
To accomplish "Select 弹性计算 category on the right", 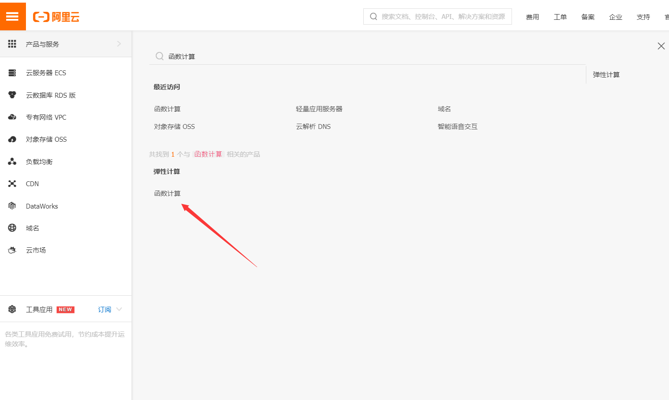I will pos(606,75).
